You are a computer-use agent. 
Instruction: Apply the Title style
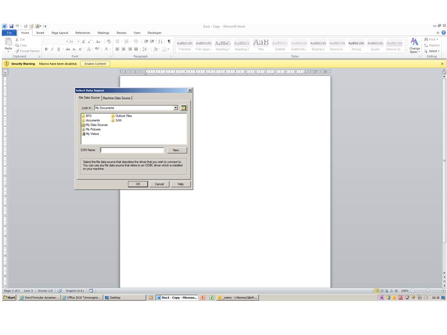pyautogui.click(x=261, y=45)
